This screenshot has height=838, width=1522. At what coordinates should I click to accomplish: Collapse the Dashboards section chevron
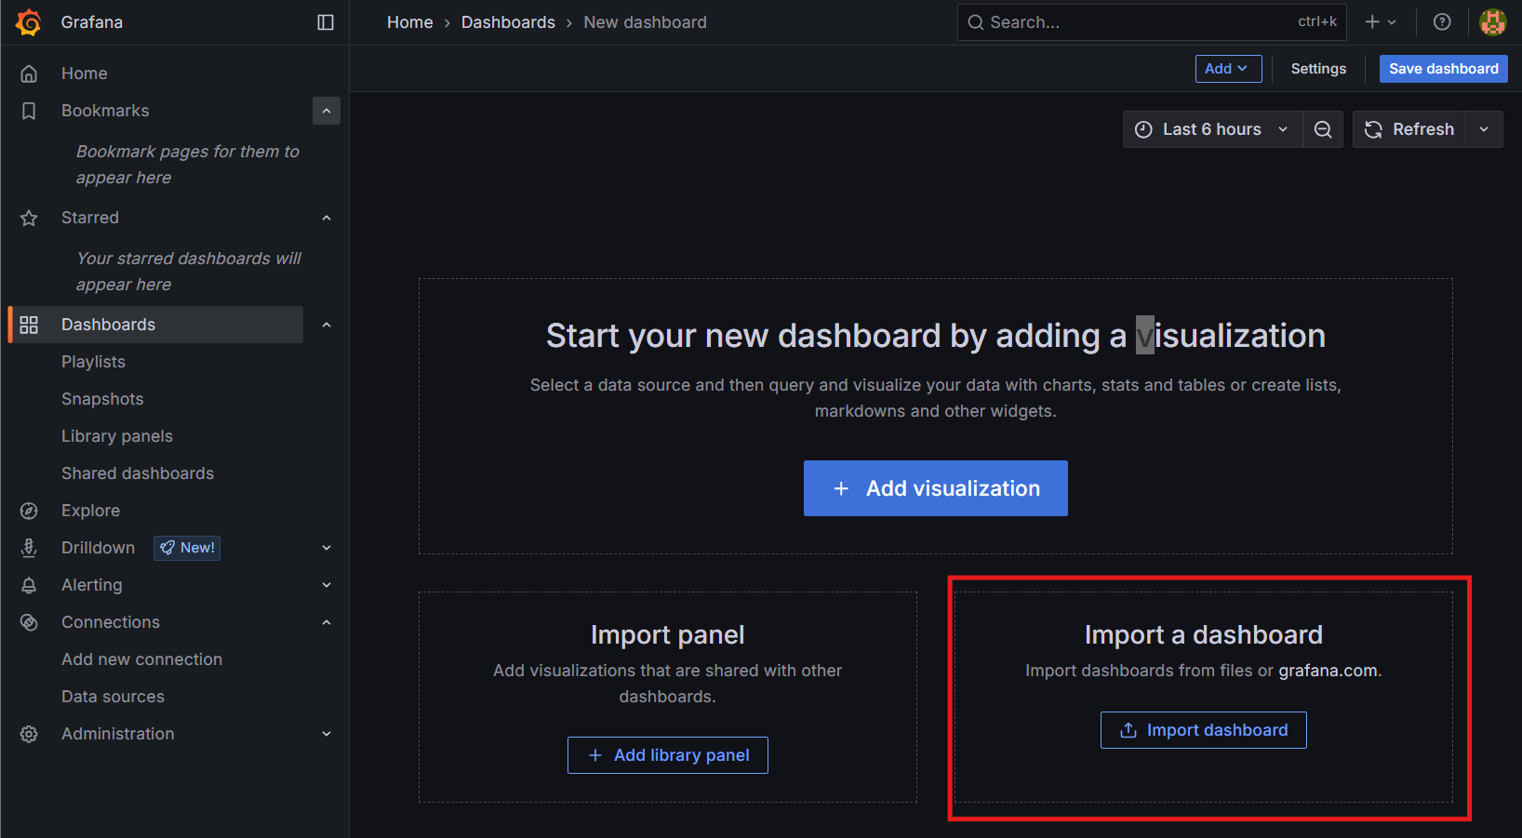(327, 325)
